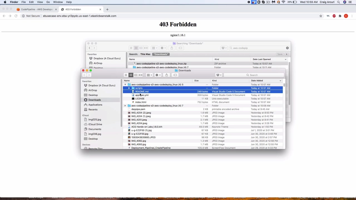Open the Window menu
The image size is (356, 200).
point(58,2)
